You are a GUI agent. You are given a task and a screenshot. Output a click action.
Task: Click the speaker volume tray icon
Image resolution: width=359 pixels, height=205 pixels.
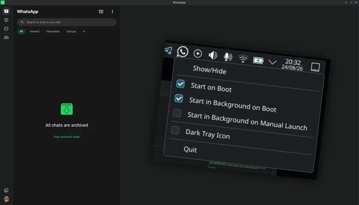(x=213, y=55)
